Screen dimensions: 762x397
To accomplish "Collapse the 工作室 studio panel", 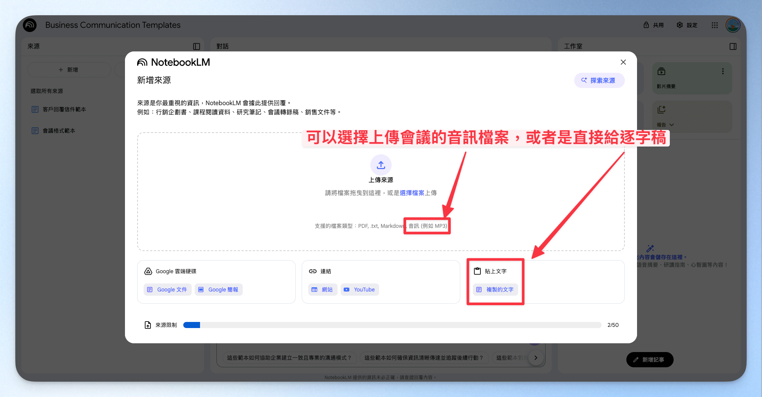I will click(x=733, y=46).
